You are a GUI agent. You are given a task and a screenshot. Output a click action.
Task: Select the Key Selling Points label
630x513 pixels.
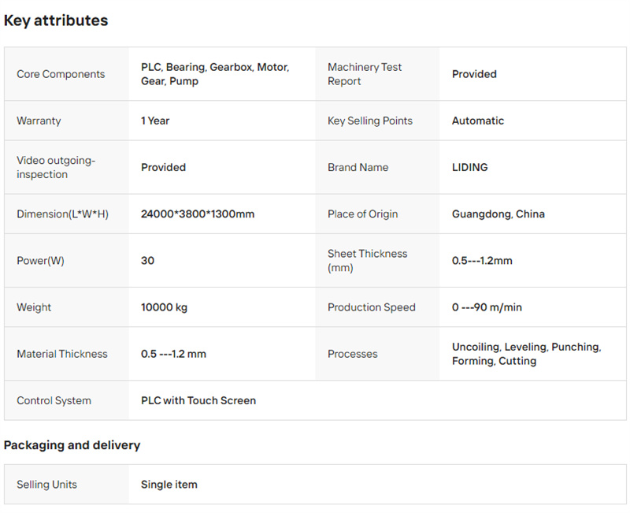click(370, 121)
